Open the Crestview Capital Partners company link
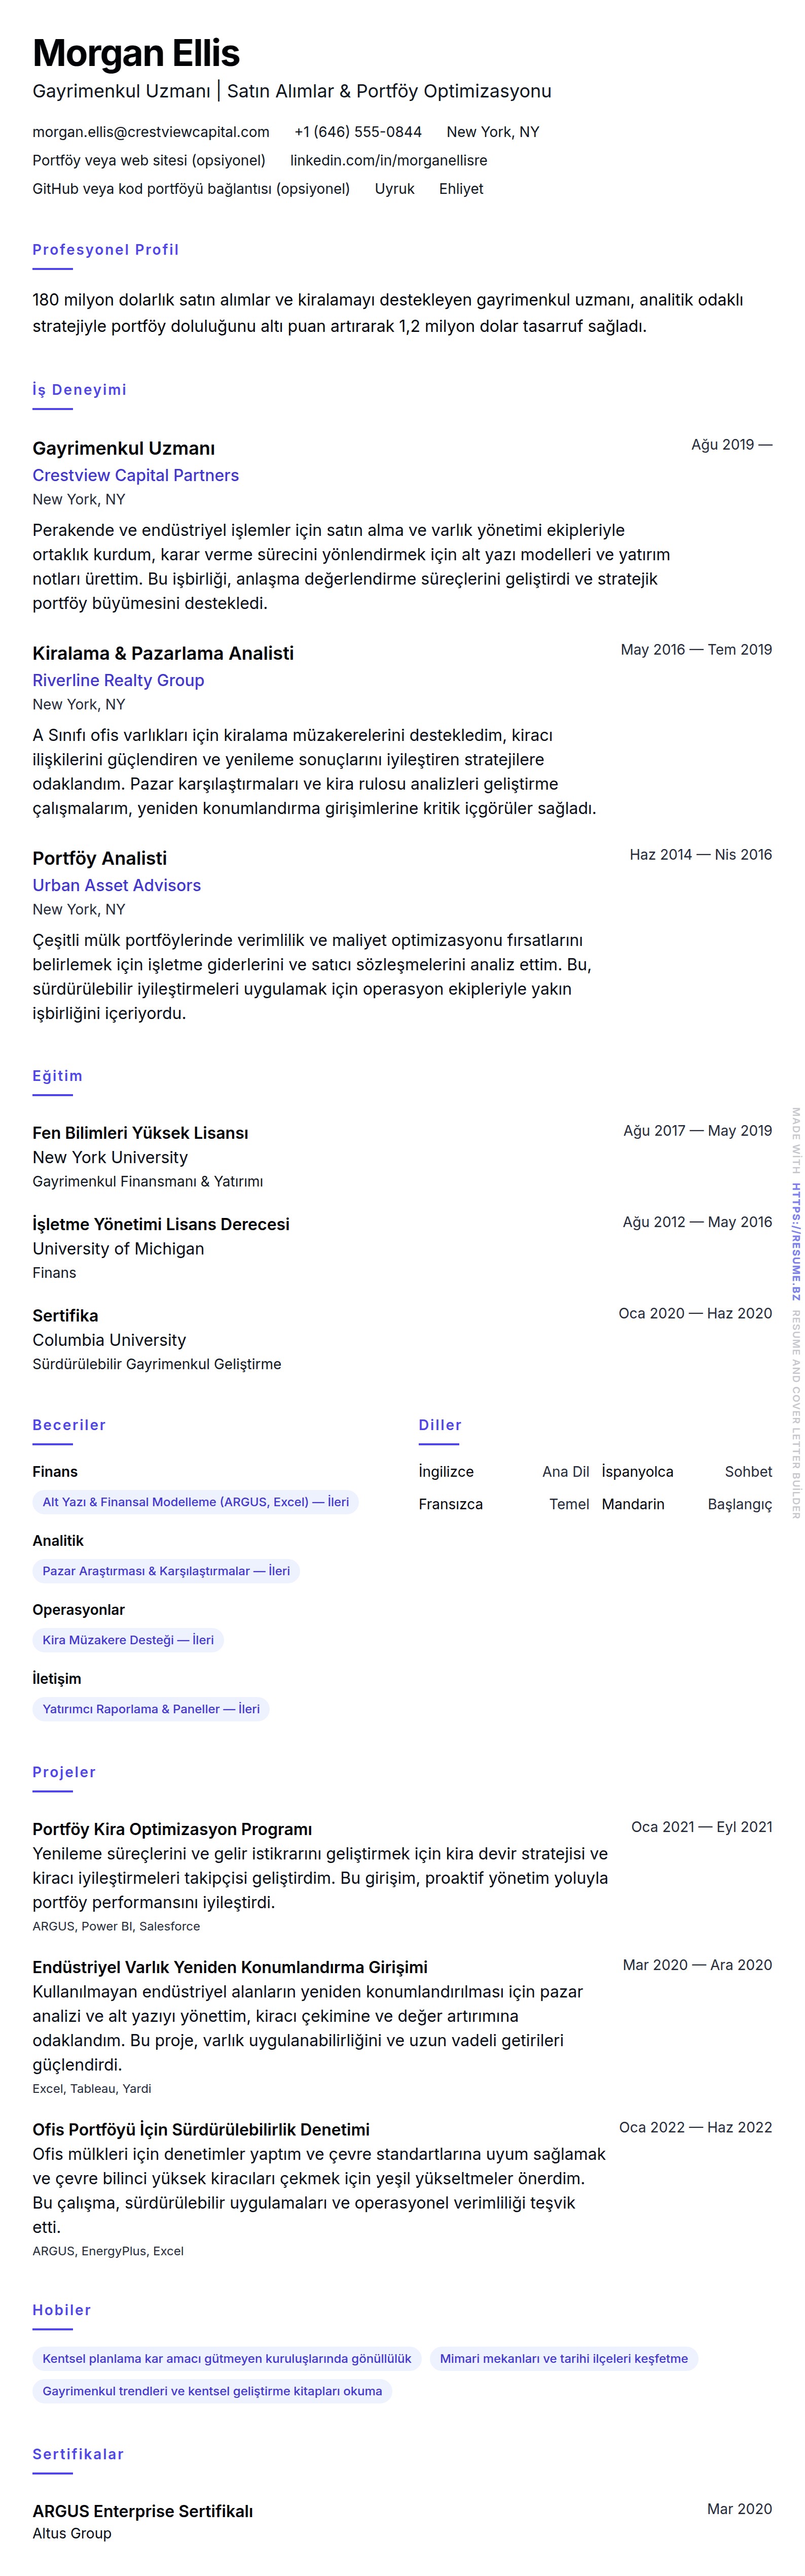The height and width of the screenshot is (2576, 805). tap(136, 475)
